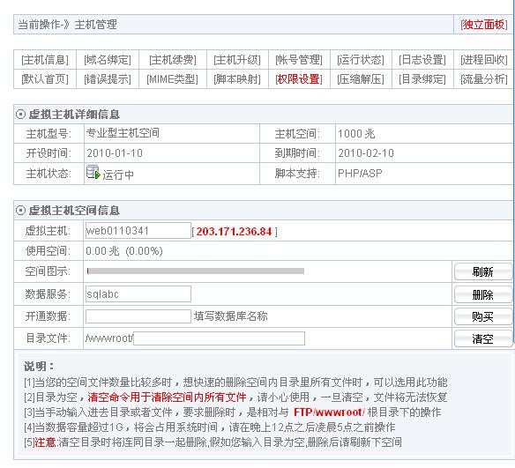Open 压缩解压 tool
The width and height of the screenshot is (515, 468).
(361, 79)
